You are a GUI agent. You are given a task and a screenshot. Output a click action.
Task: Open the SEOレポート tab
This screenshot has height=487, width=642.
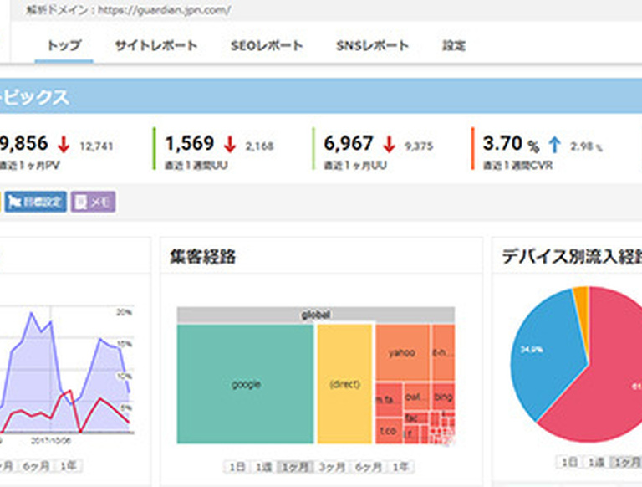point(267,46)
